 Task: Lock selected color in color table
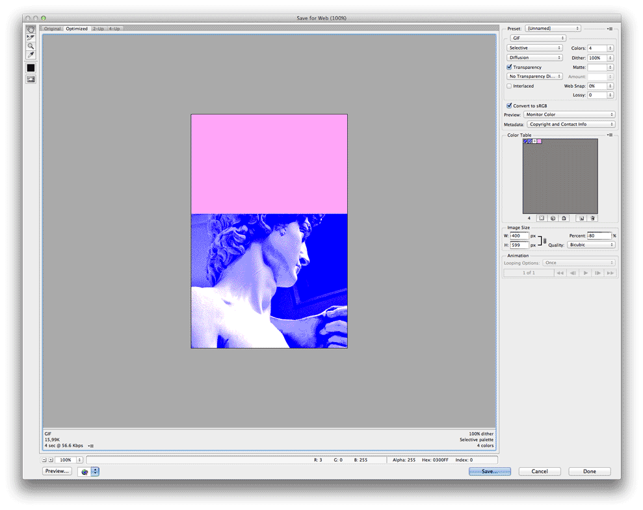tap(564, 219)
